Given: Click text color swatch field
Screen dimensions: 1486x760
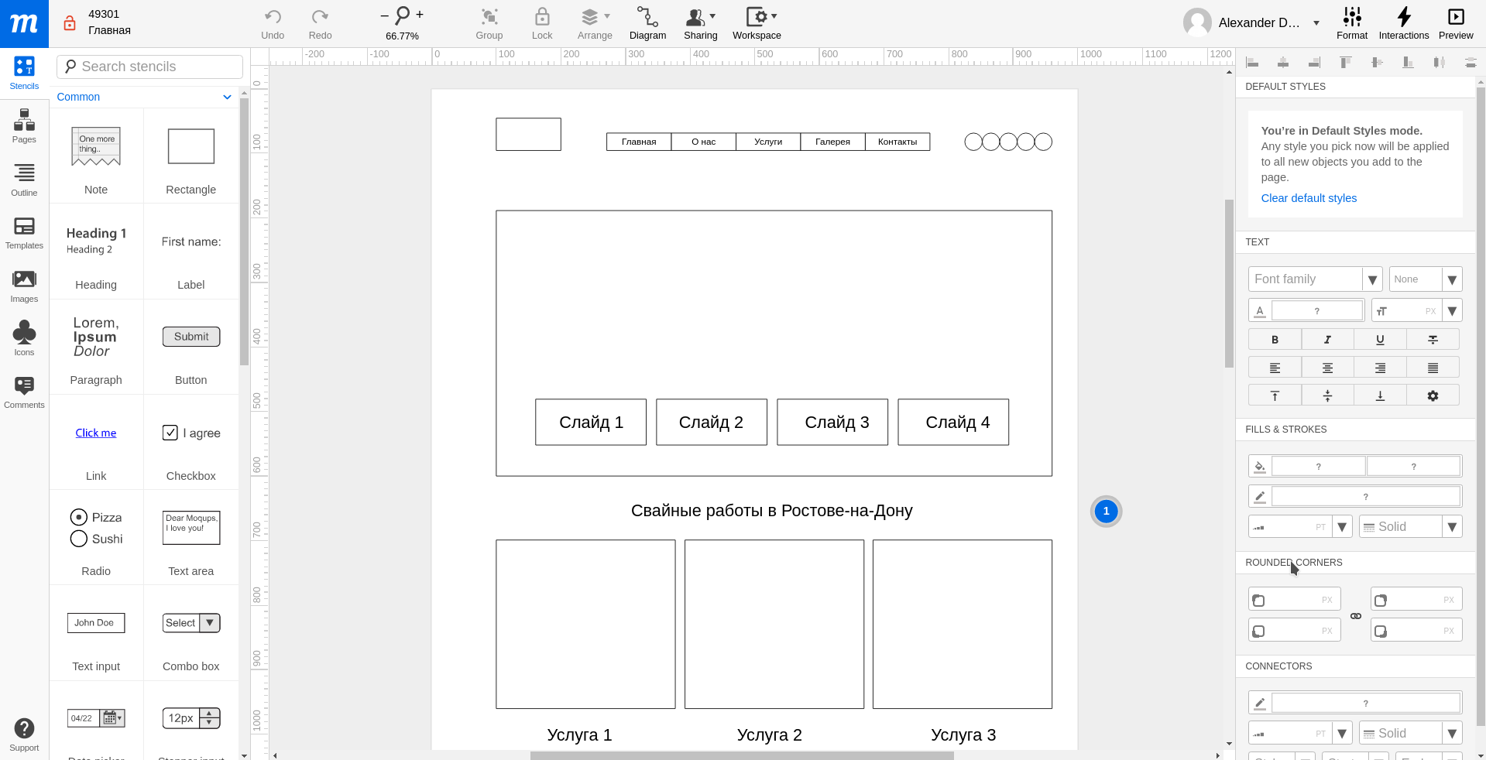Looking at the screenshot, I should 1316,311.
